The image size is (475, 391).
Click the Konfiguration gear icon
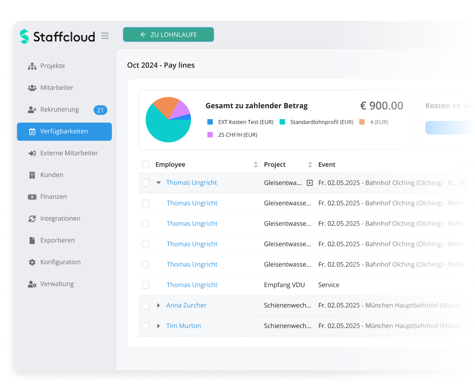tap(32, 262)
